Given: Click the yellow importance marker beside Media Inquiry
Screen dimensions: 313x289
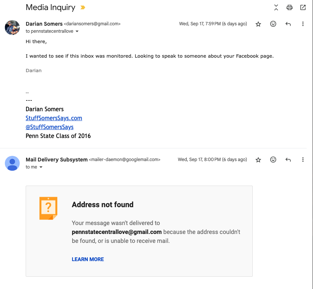Looking at the screenshot, I should (83, 7).
